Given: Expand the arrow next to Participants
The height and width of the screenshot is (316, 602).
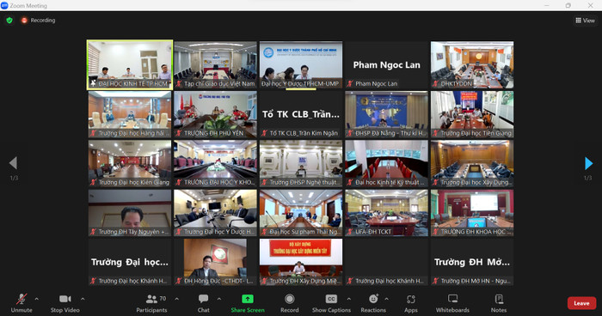Looking at the screenshot, I should (176, 299).
